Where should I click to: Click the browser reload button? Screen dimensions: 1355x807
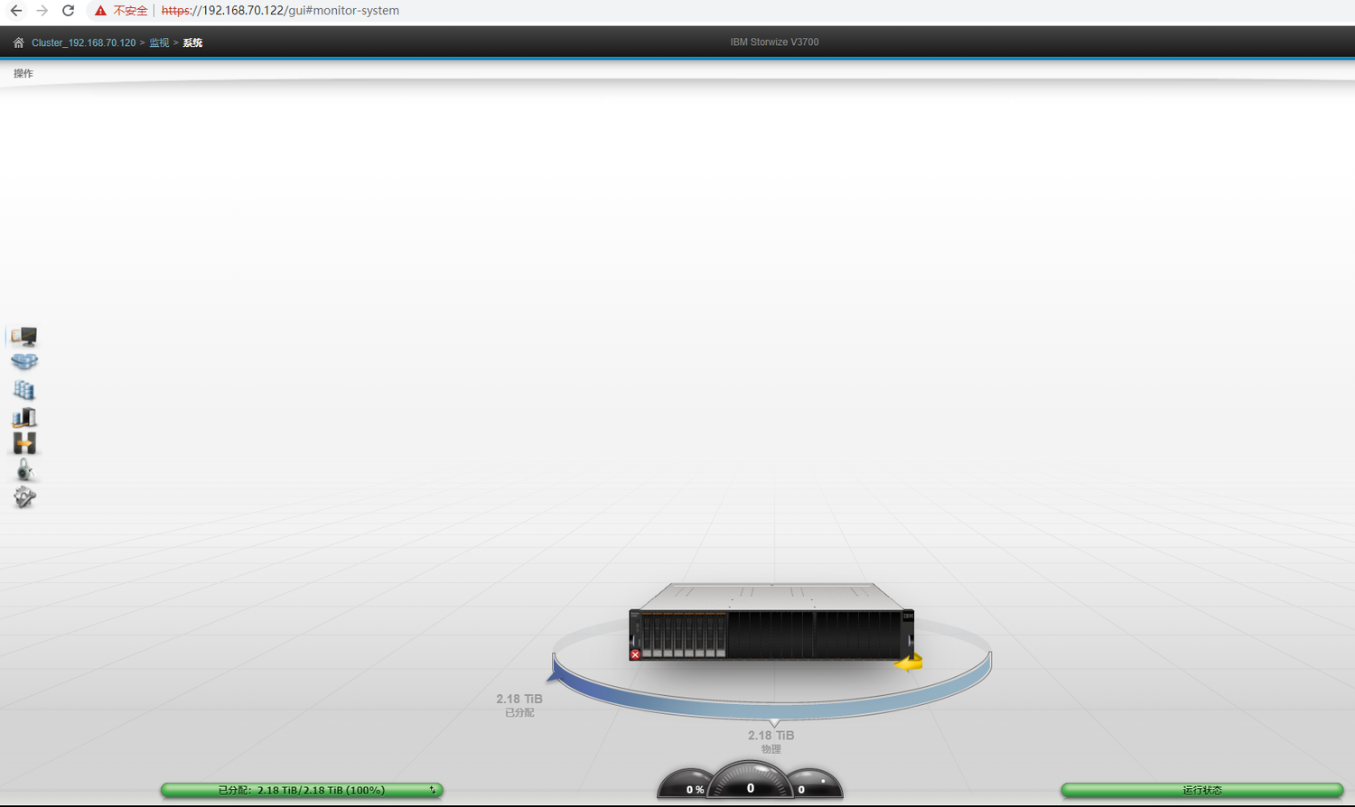click(x=68, y=11)
